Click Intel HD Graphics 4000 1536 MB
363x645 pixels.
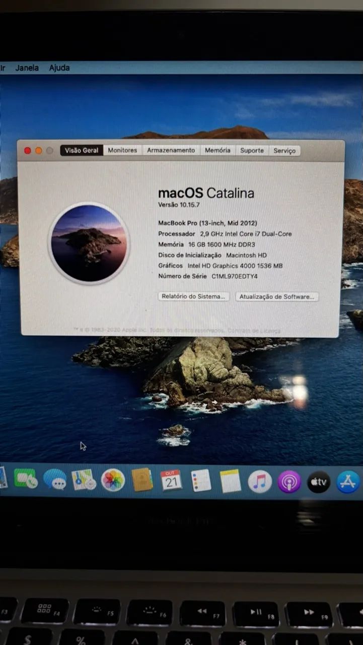[235, 266]
